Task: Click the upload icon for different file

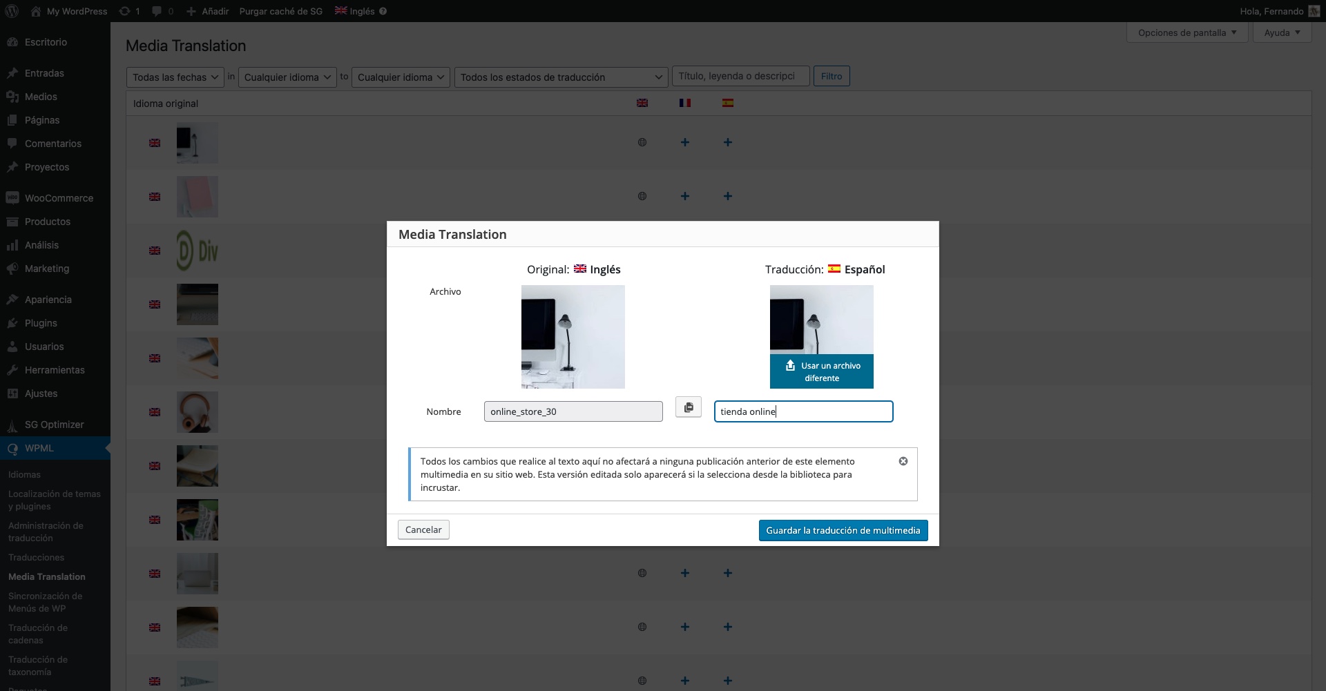Action: [x=790, y=366]
